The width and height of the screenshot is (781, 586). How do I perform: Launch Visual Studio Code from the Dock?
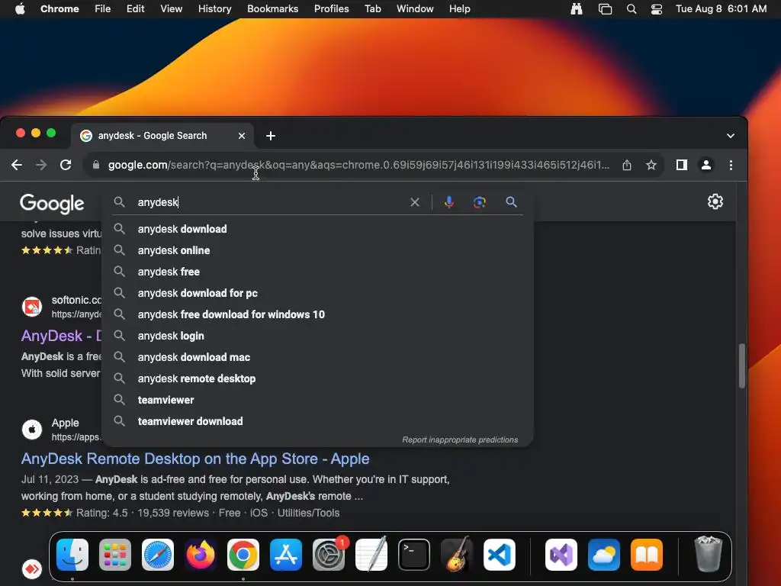[x=499, y=555]
